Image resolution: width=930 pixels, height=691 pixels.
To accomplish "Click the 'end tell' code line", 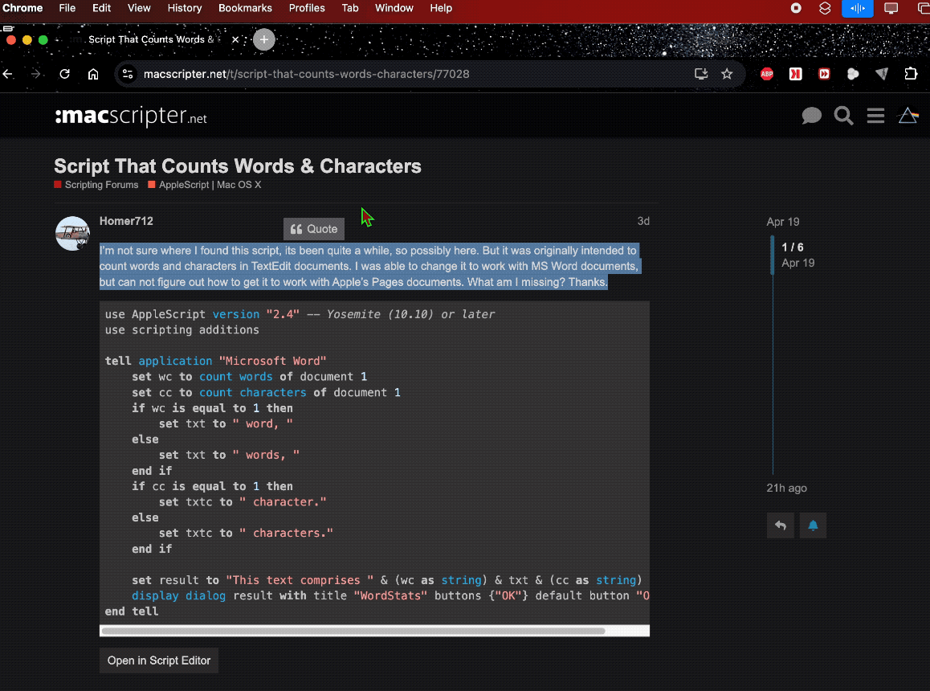I will click(132, 611).
